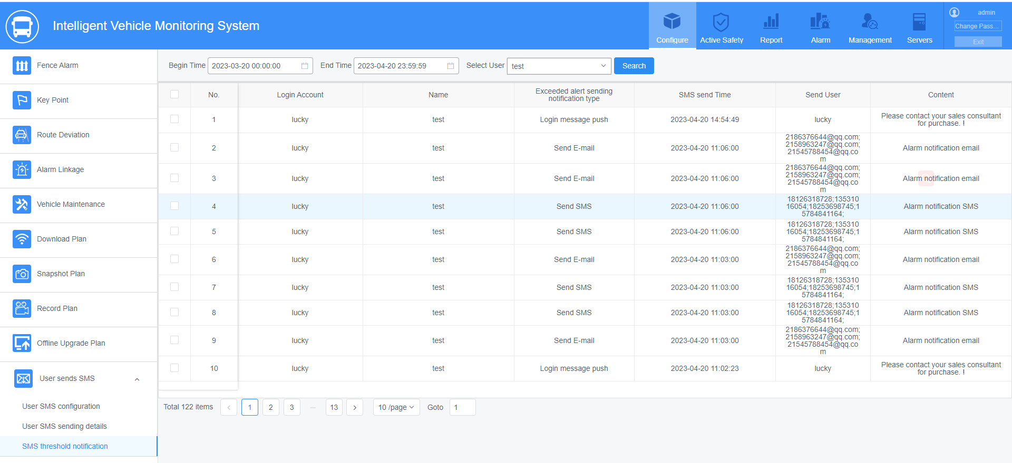Open the Management icon

click(870, 22)
